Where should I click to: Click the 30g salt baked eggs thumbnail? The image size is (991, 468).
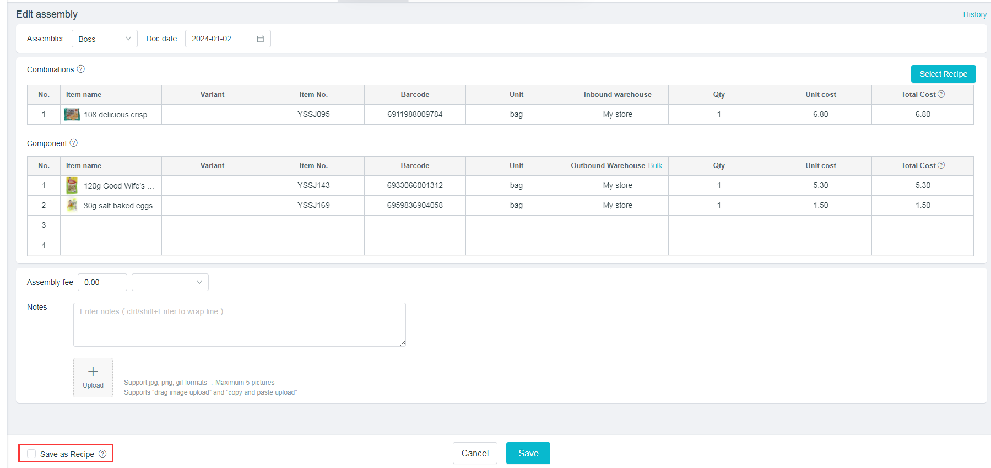72,206
